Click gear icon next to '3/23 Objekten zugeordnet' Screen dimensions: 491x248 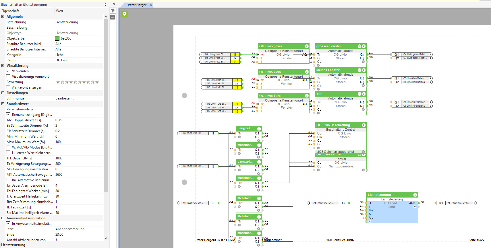(363, 152)
